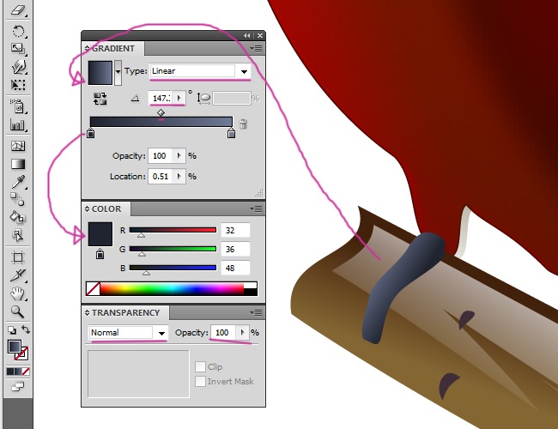
Task: Click the aspect ratio icon in Gradient panel
Action: click(x=204, y=99)
